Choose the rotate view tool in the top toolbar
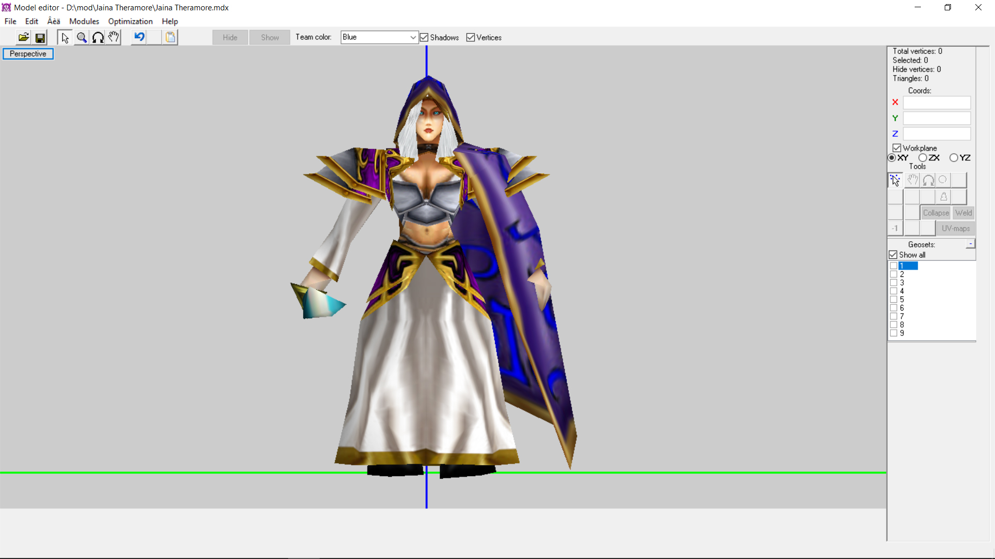The width and height of the screenshot is (995, 559). coord(97,37)
